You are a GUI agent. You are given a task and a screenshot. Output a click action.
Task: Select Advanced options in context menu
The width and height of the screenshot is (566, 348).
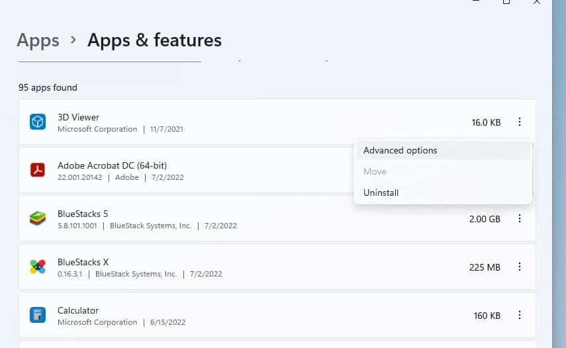click(x=400, y=151)
